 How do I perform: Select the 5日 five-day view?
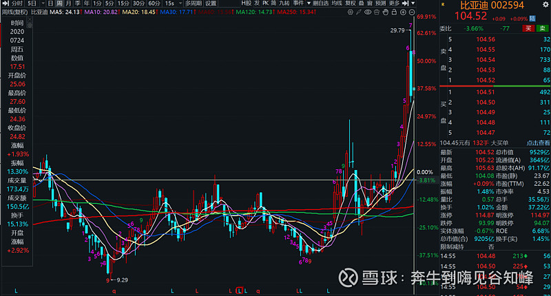pos(32,3)
